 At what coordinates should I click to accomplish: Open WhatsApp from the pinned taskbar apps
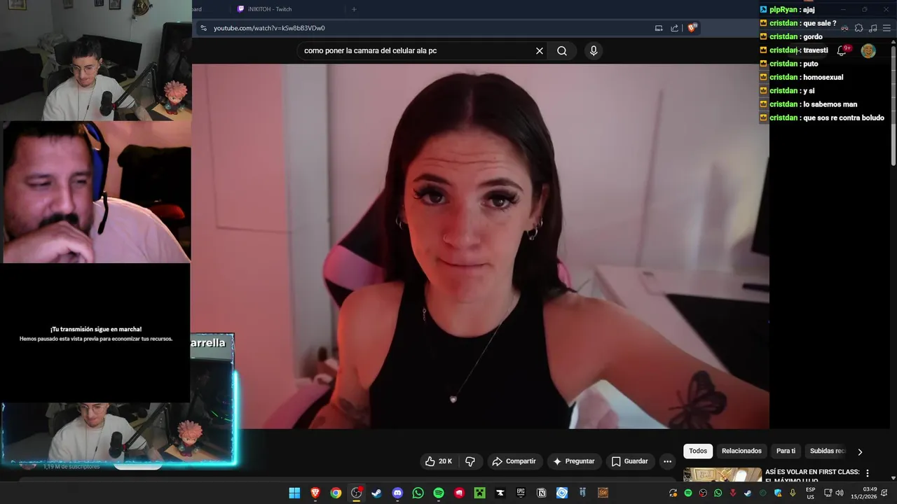418,493
